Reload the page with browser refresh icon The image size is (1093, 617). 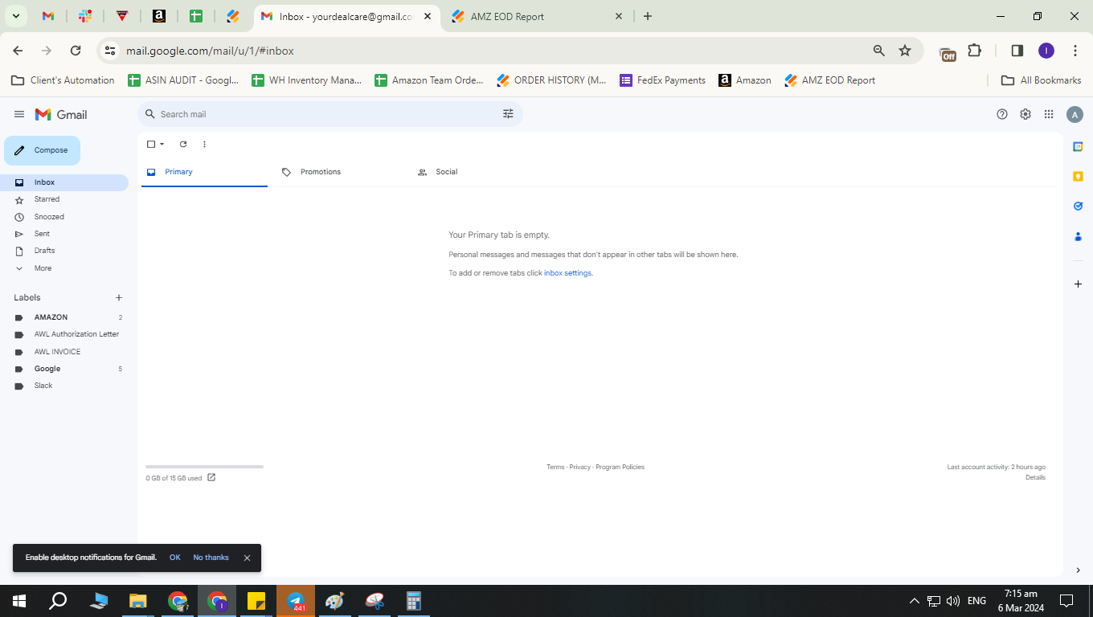[x=76, y=51]
